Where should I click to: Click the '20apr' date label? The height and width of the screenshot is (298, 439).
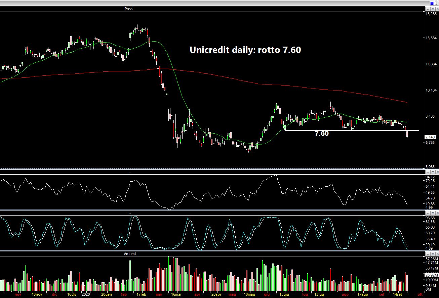pos(216,294)
